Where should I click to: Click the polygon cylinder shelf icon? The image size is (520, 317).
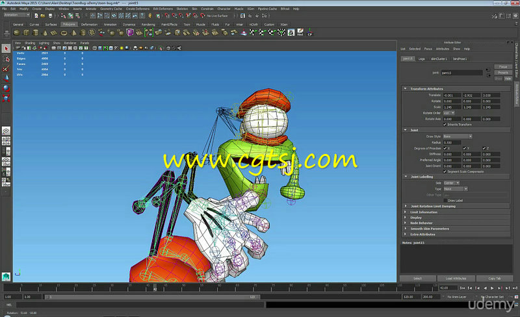(x=36, y=32)
